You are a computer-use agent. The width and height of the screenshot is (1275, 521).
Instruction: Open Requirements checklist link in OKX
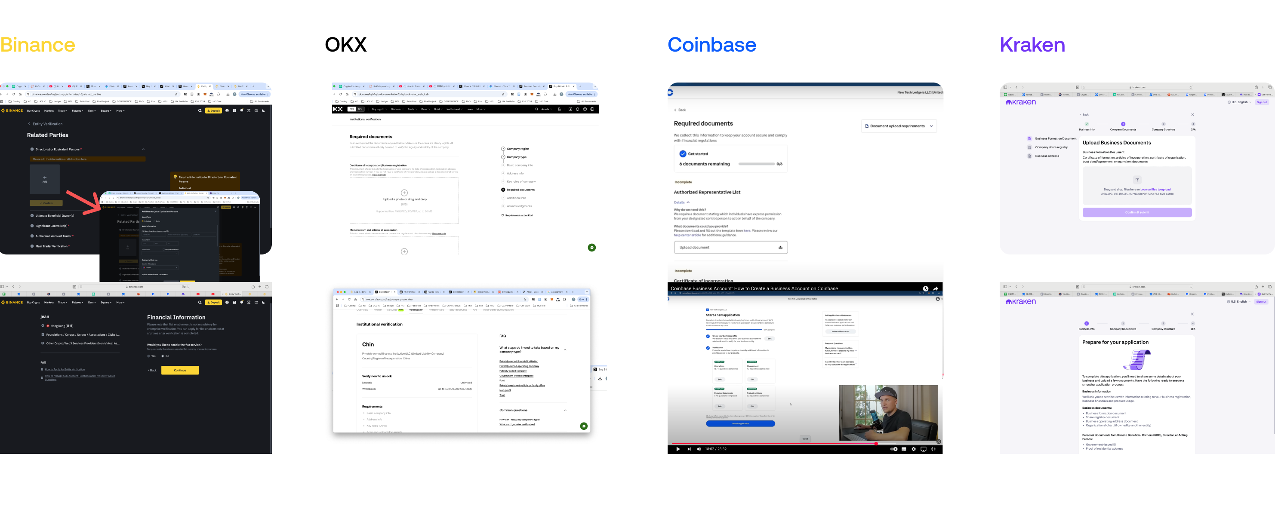519,215
